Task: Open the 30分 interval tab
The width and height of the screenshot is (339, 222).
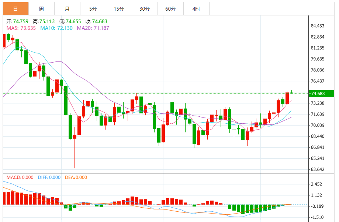Action: 145,9
